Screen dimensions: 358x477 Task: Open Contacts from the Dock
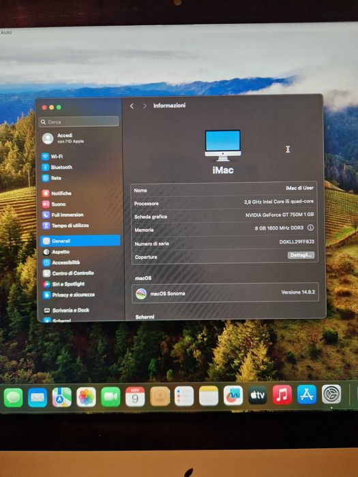160,397
